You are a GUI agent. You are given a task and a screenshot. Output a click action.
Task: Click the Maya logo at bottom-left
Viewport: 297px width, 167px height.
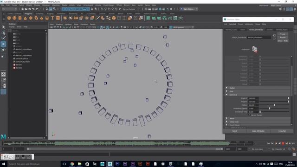coord(3,136)
